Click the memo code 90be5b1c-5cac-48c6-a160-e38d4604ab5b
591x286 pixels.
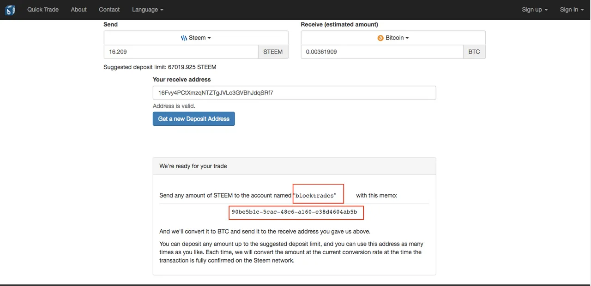pos(295,212)
